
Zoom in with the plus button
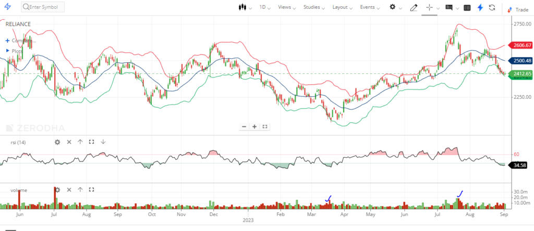(x=254, y=127)
